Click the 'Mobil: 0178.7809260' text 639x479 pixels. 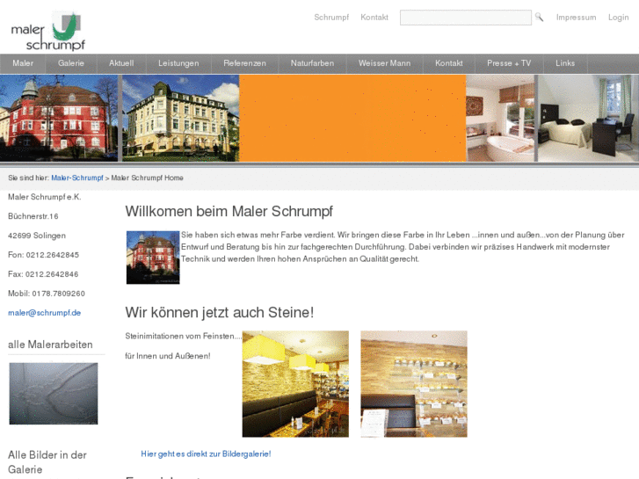[x=47, y=294]
